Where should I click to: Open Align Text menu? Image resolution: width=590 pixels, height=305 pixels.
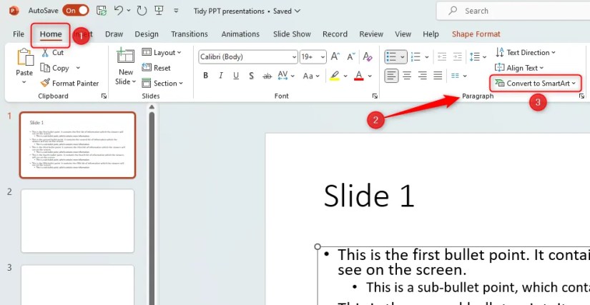pos(519,68)
